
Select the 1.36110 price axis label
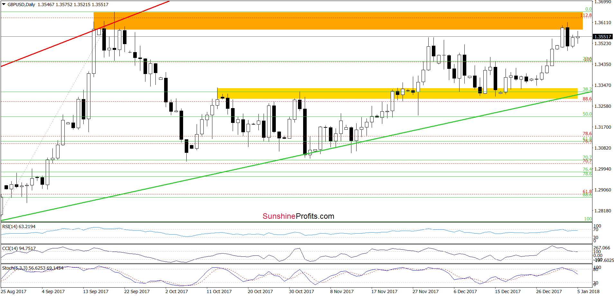603,23
